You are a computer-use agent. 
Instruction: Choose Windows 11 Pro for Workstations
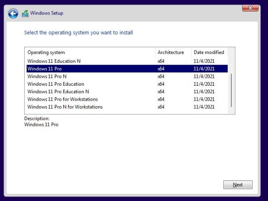tap(127, 99)
